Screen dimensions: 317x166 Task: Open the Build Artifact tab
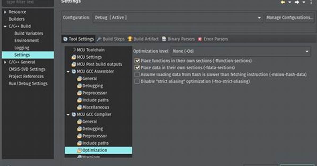point(143,39)
